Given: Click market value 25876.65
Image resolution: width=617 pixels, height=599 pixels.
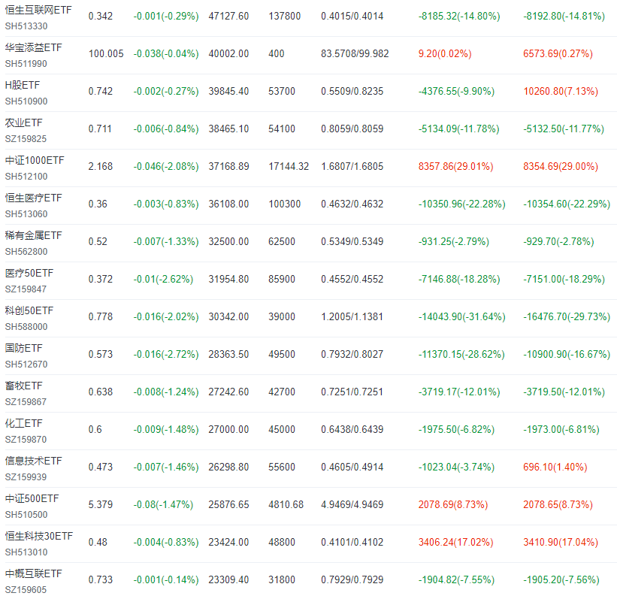Looking at the screenshot, I should 228,504.
